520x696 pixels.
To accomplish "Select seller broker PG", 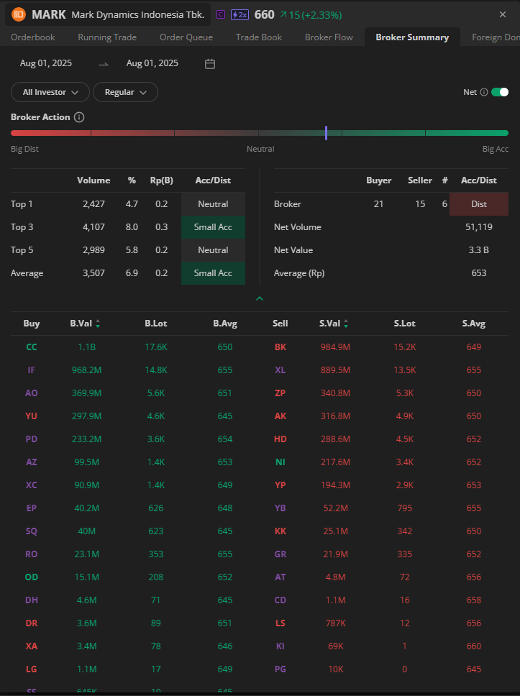I will pos(280,669).
